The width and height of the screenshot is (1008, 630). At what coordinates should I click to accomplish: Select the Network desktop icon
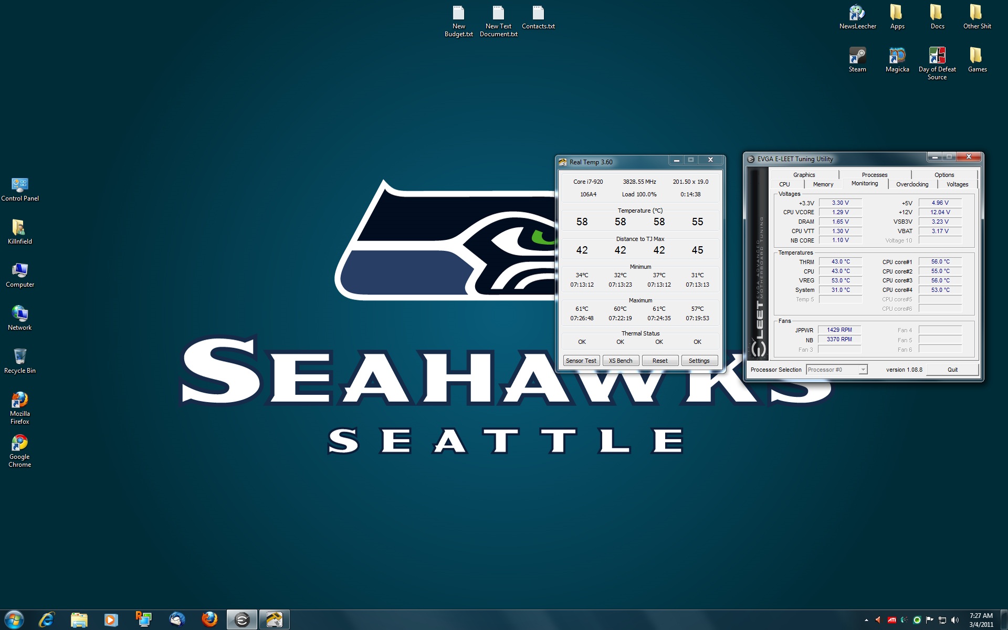[20, 318]
